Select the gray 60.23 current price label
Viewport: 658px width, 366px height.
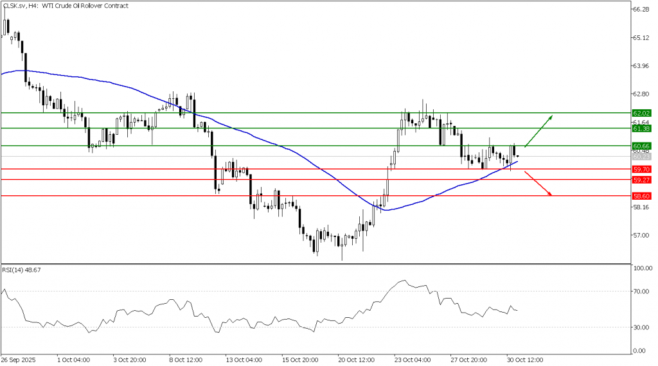pyautogui.click(x=641, y=157)
